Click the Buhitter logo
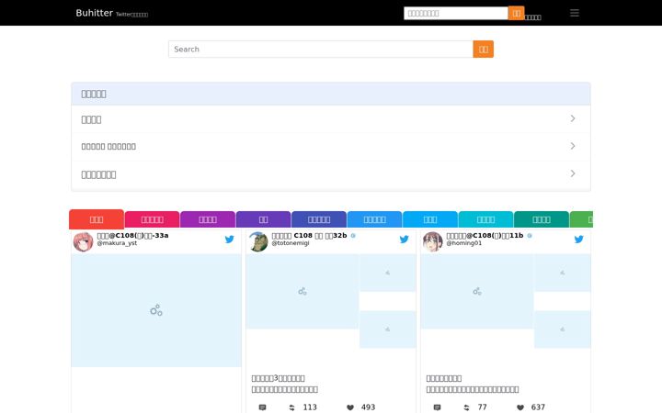This screenshot has width=662, height=413. pyautogui.click(x=94, y=13)
